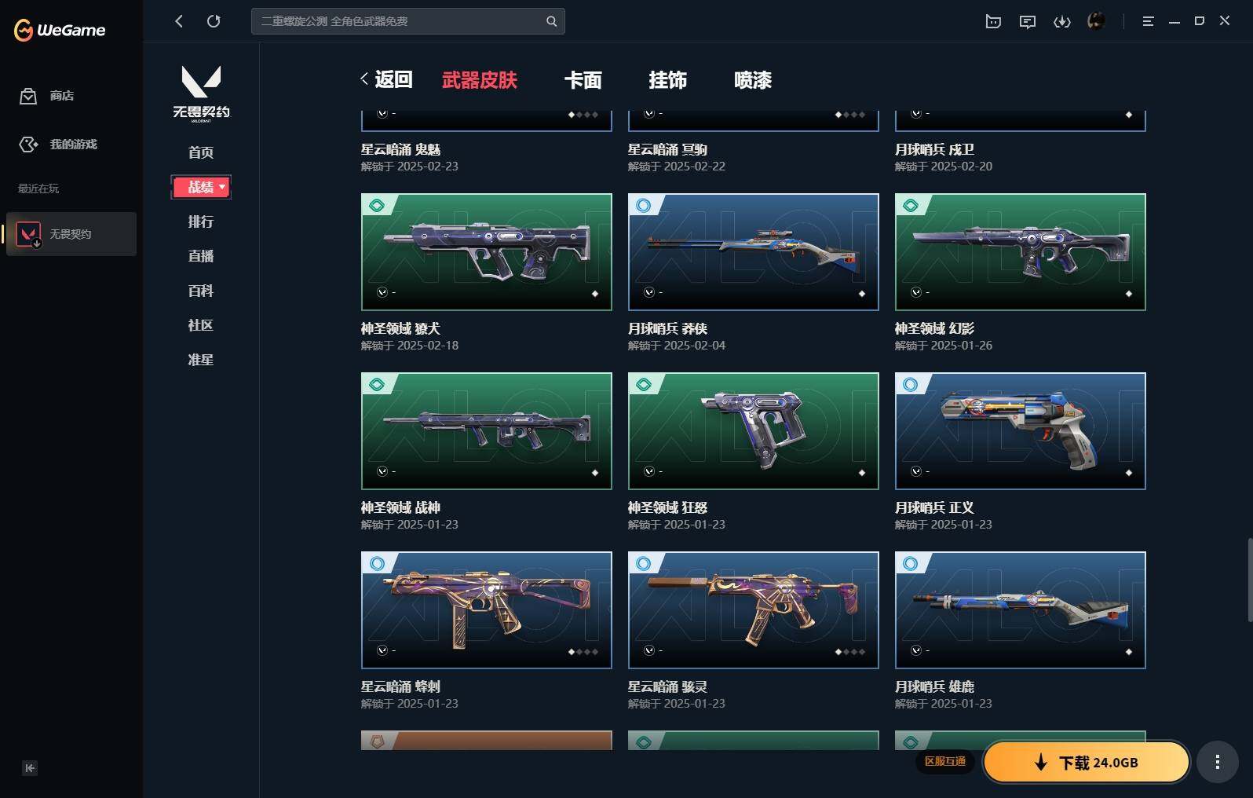Select the 星云暗涌 蜂刺 weapon thumbnail
Image resolution: width=1253 pixels, height=798 pixels.
pos(487,610)
